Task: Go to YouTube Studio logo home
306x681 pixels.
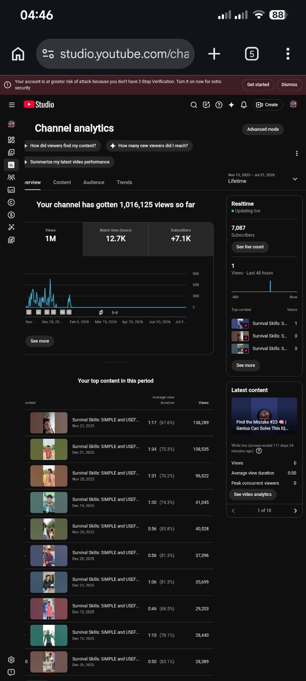Action: pyautogui.click(x=39, y=105)
